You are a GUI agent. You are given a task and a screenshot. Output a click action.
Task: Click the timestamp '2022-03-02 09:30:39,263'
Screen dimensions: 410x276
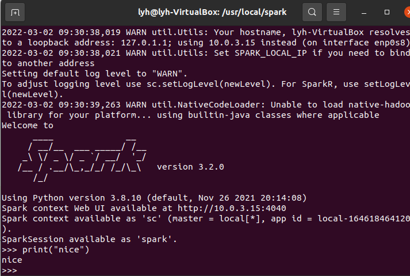61,105
